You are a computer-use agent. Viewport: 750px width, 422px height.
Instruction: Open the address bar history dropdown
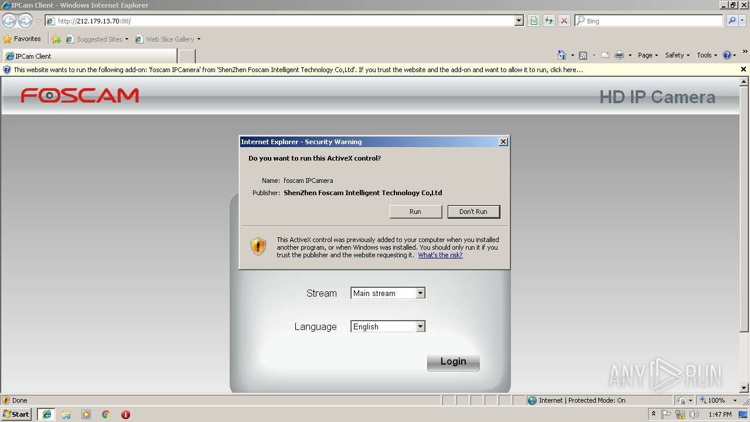tap(519, 21)
